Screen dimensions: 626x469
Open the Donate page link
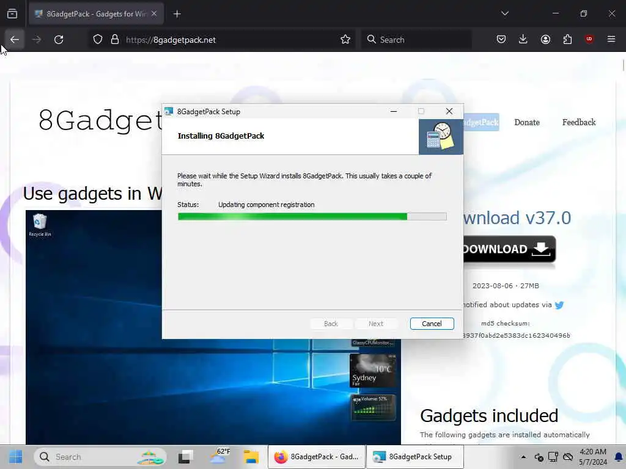pyautogui.click(x=527, y=122)
